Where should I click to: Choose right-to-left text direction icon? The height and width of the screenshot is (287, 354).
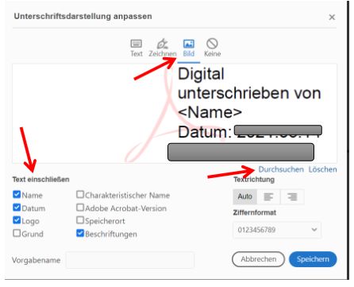(292, 196)
